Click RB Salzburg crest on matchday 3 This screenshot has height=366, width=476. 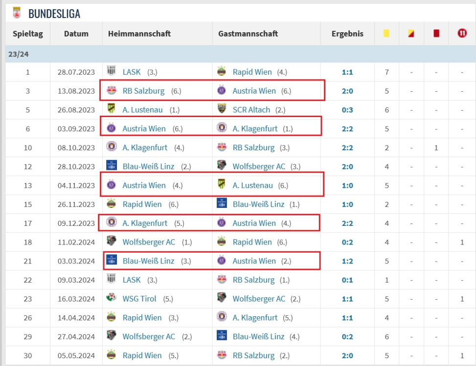[x=112, y=91]
